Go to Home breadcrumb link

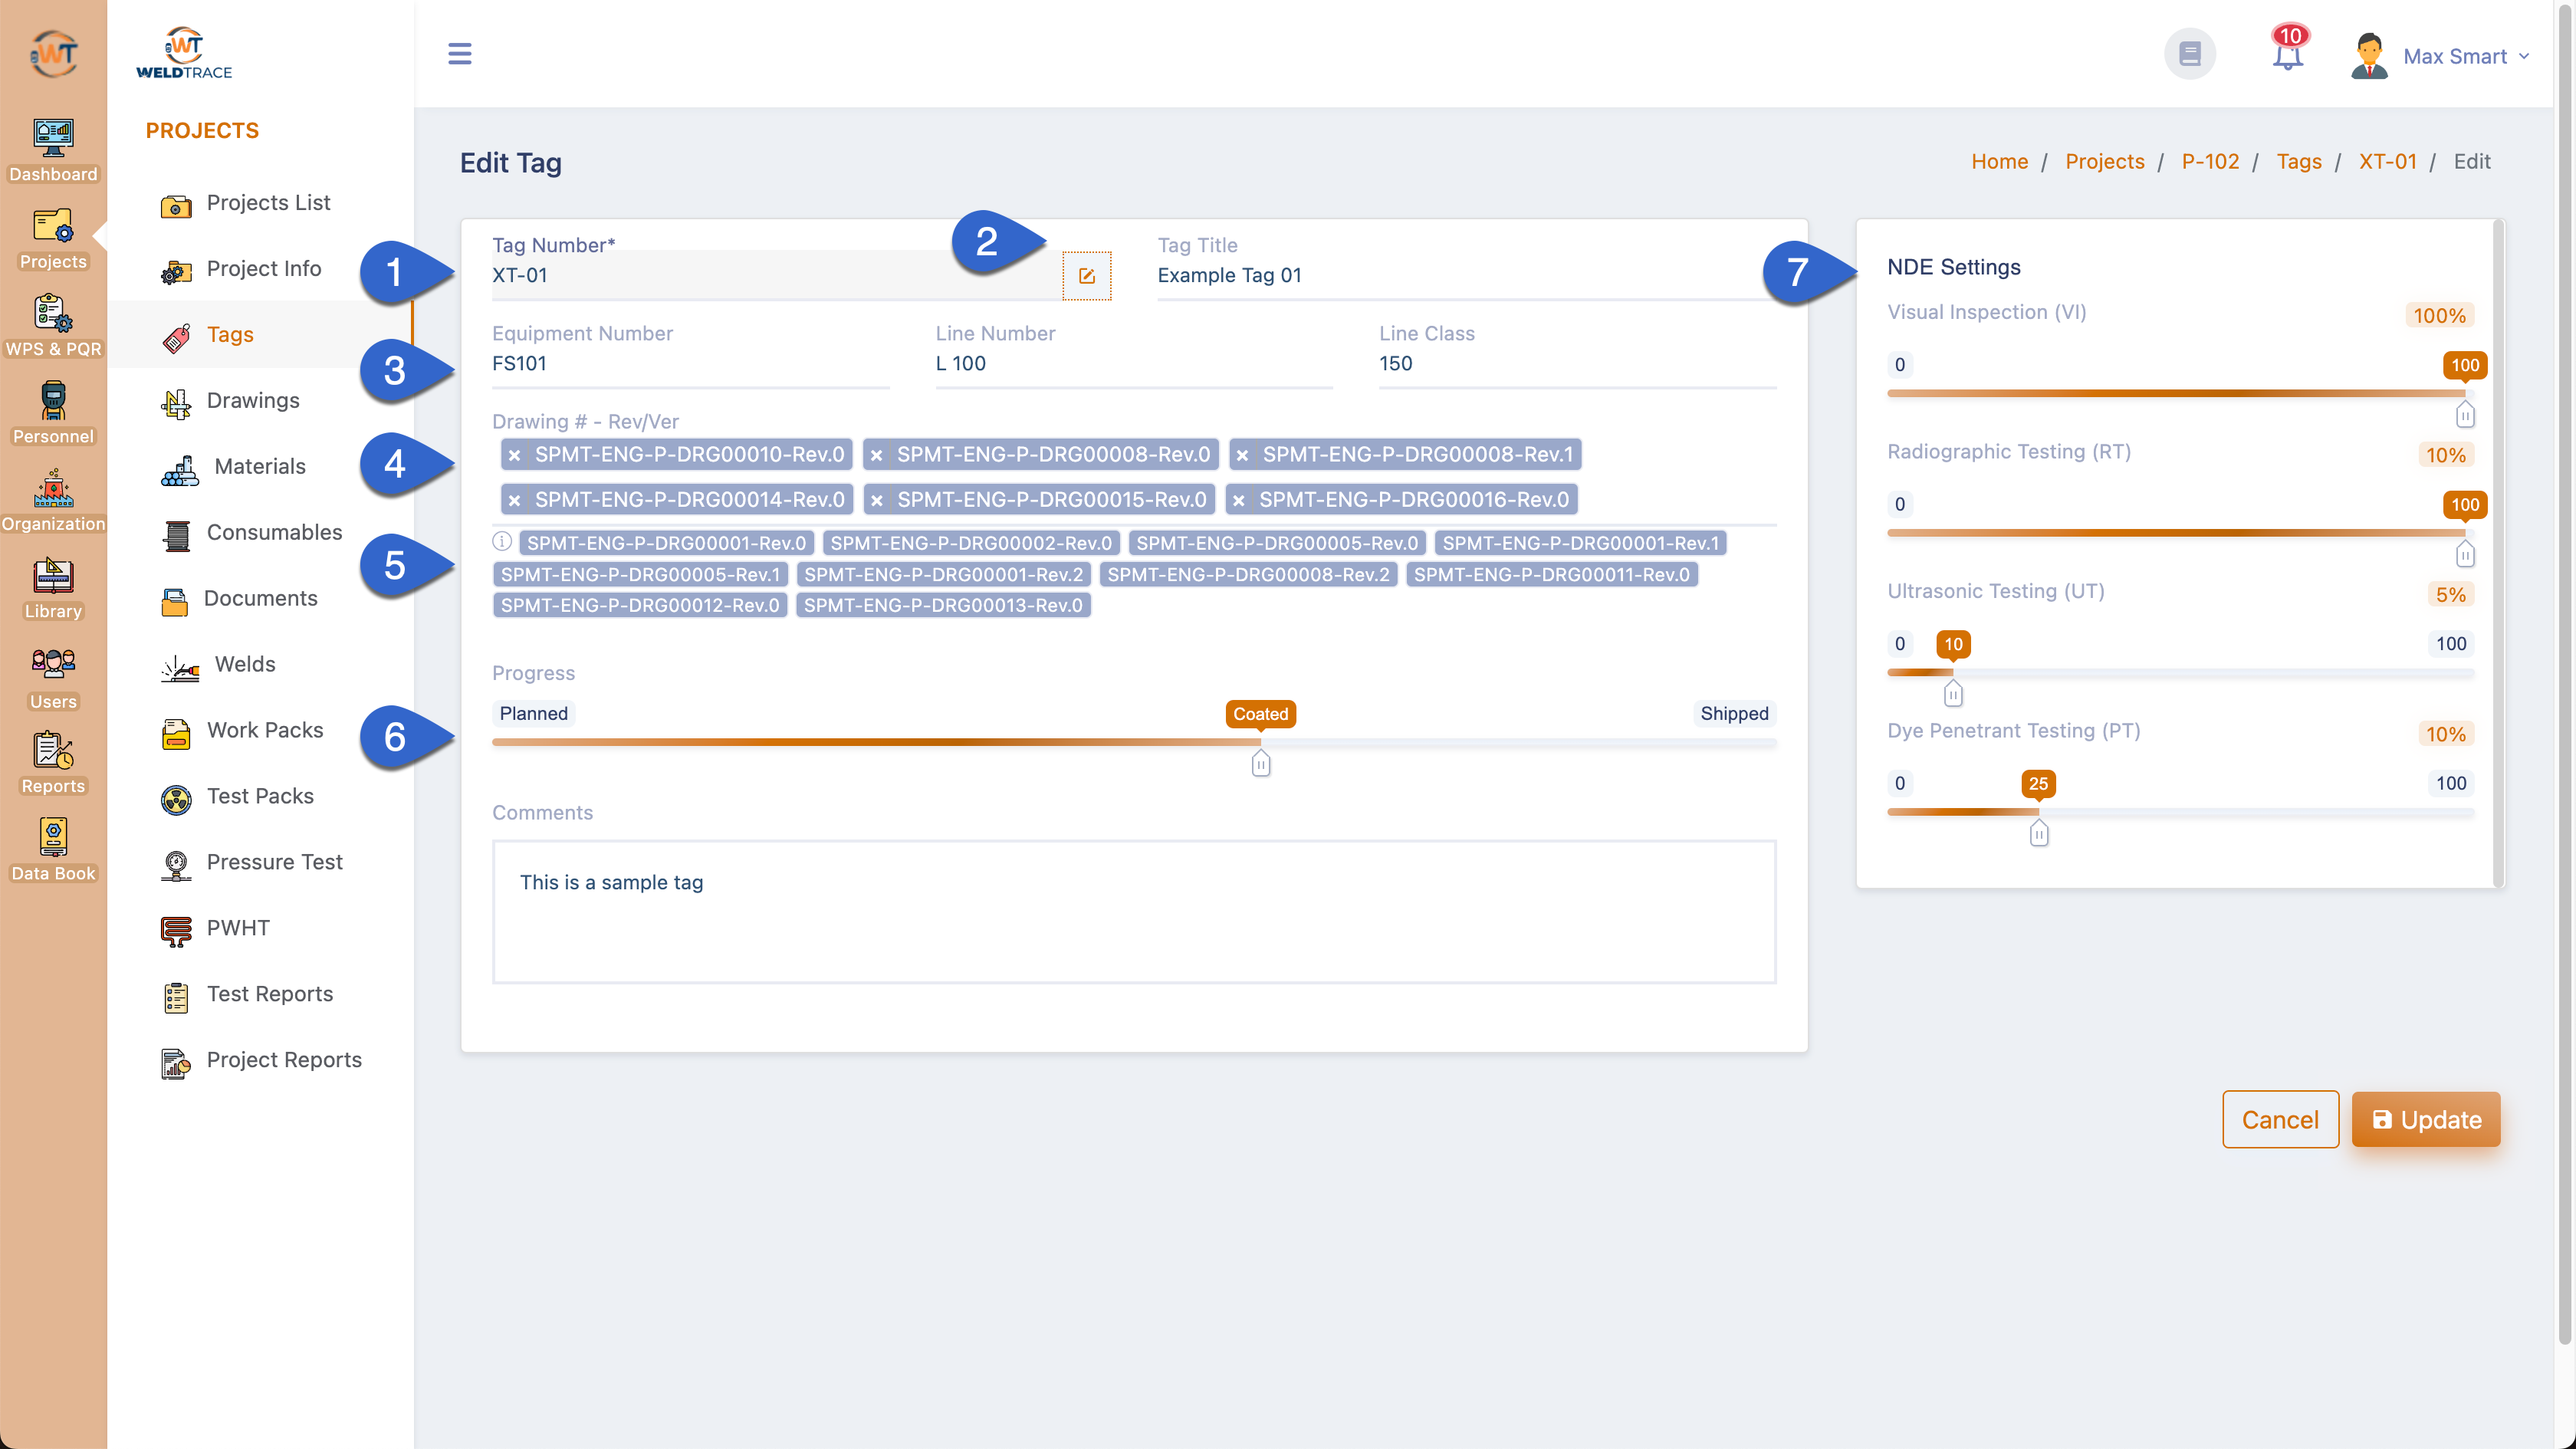1999,162
